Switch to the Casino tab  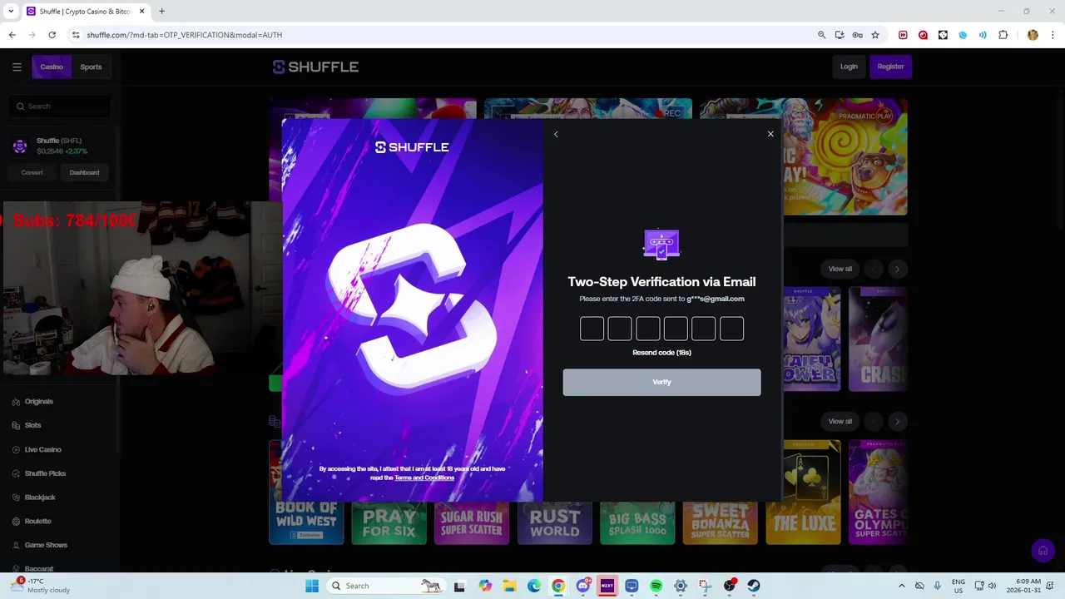click(52, 67)
